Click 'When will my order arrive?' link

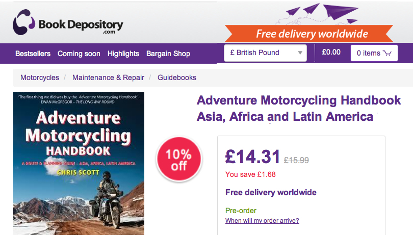(x=262, y=221)
